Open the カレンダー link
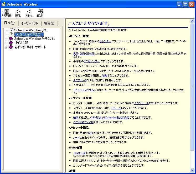This screenshot has height=174, width=196. click(105, 41)
